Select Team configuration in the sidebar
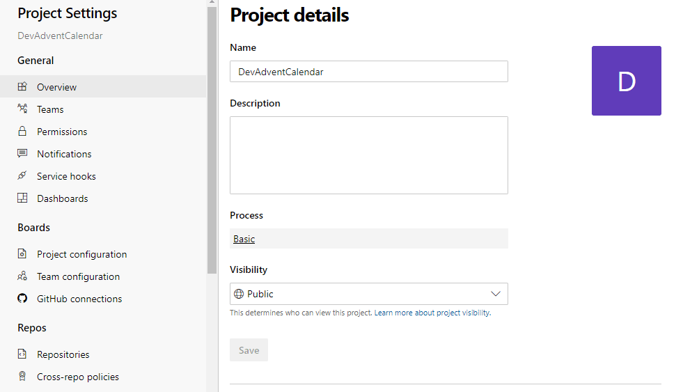683x392 pixels. point(78,276)
